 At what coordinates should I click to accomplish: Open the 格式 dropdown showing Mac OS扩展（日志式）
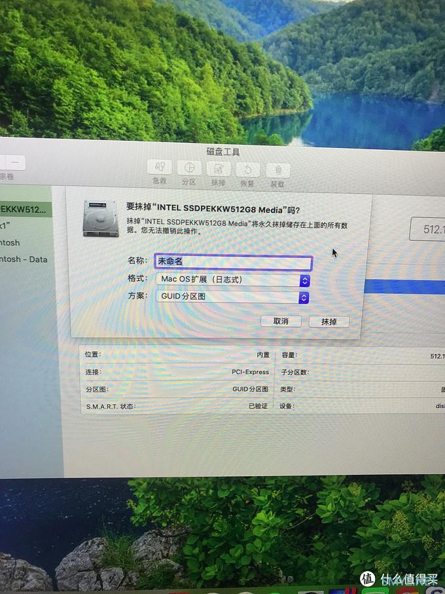point(233,280)
